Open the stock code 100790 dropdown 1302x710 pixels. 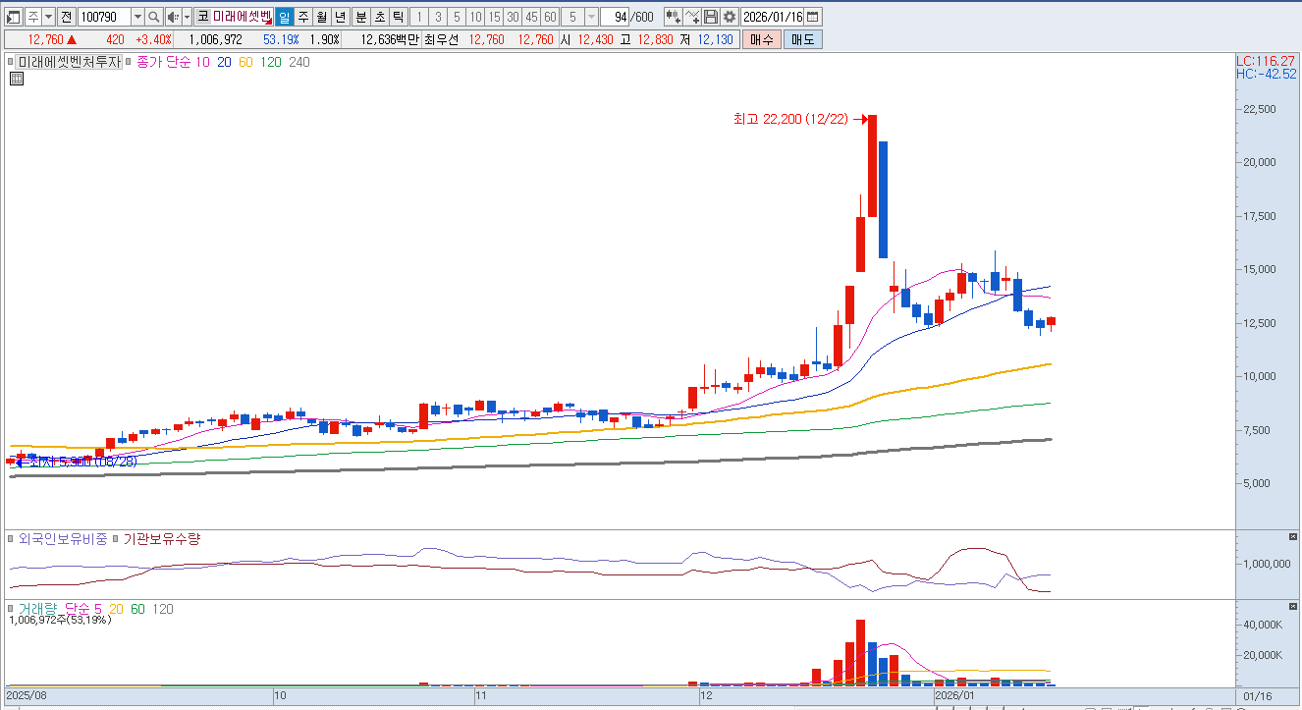(136, 17)
